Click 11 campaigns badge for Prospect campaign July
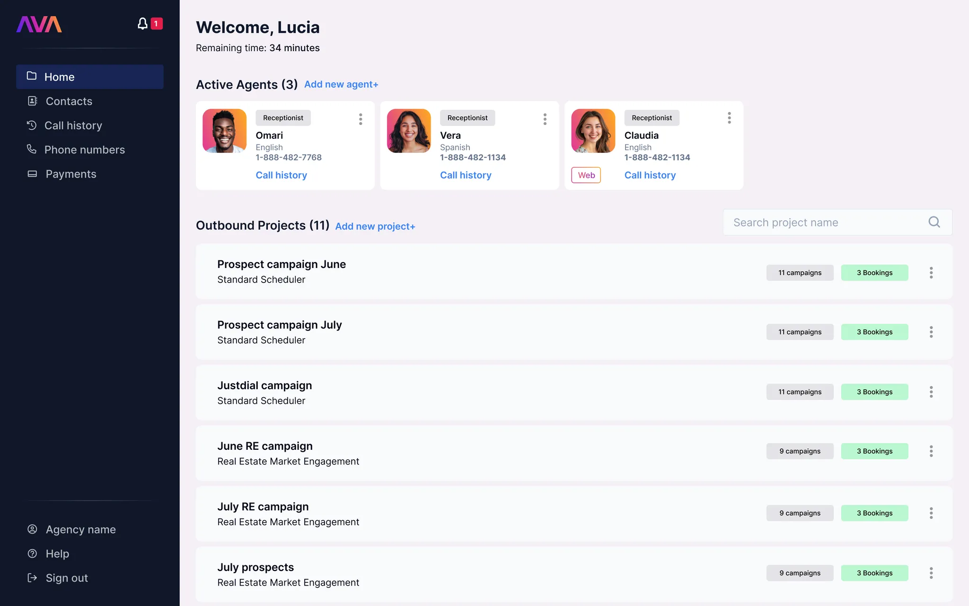Screen dimensions: 969x606 pyautogui.click(x=800, y=332)
